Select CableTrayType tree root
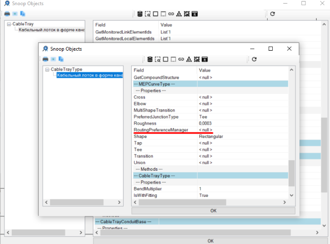 click(66, 70)
